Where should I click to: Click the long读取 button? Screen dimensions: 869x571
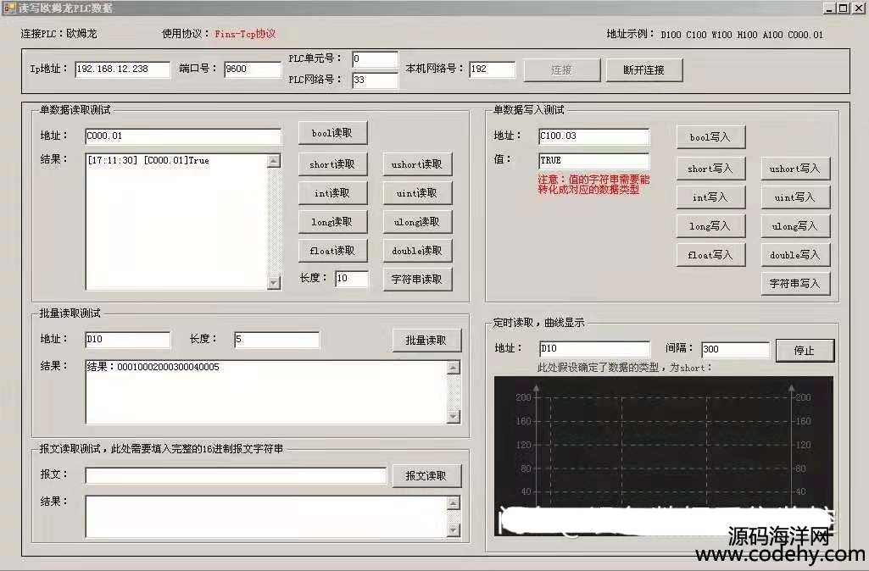coord(332,222)
